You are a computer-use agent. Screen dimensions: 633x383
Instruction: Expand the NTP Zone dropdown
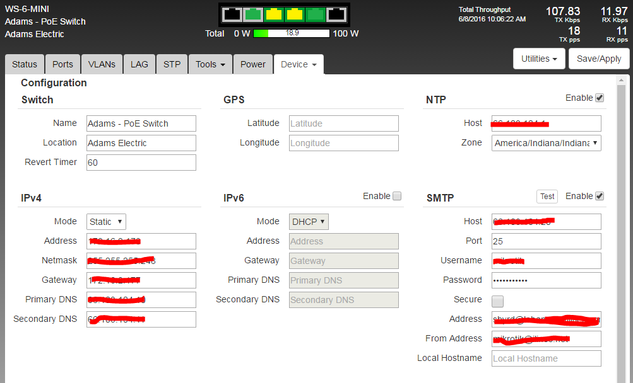546,143
